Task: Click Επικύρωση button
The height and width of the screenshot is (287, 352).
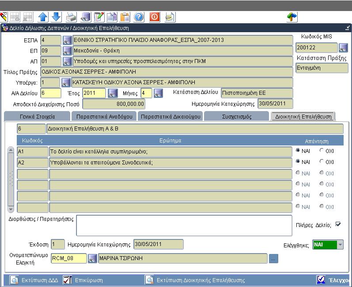Action: (83, 280)
